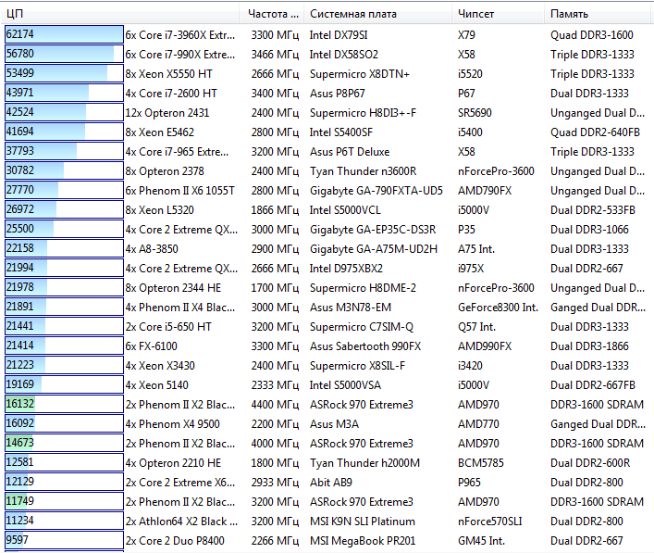Click the 3466 МГц frequency cell
The image size is (654, 553).
click(275, 55)
